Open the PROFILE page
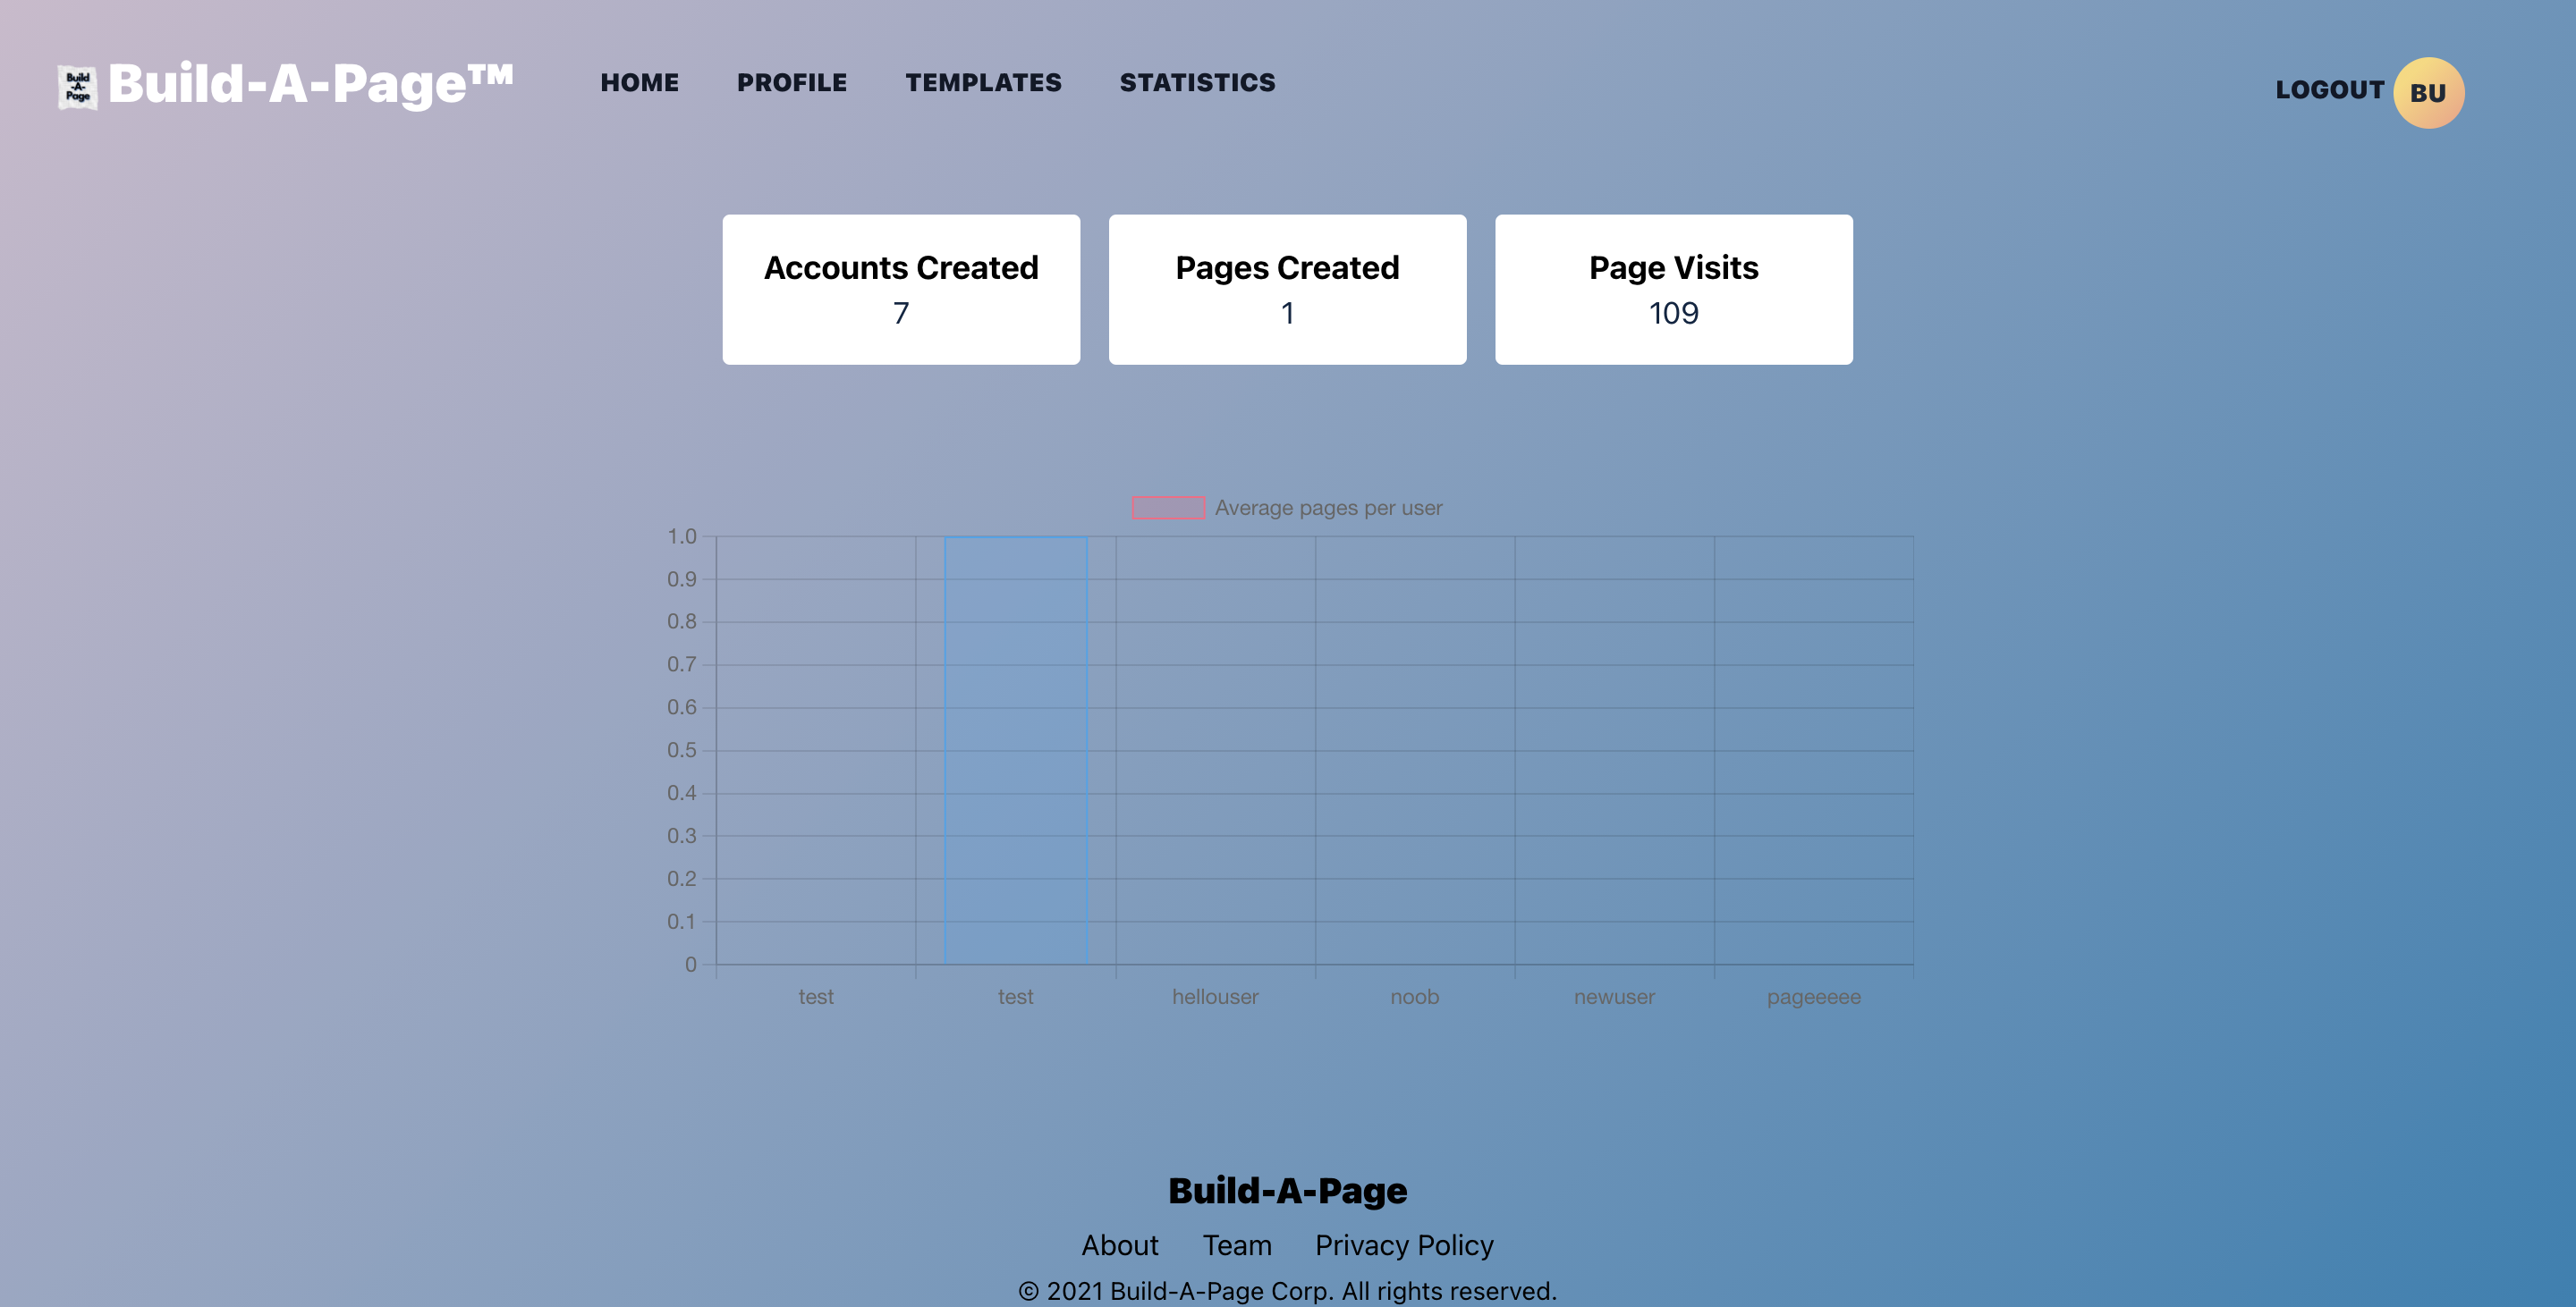Image resolution: width=2576 pixels, height=1307 pixels. click(792, 83)
